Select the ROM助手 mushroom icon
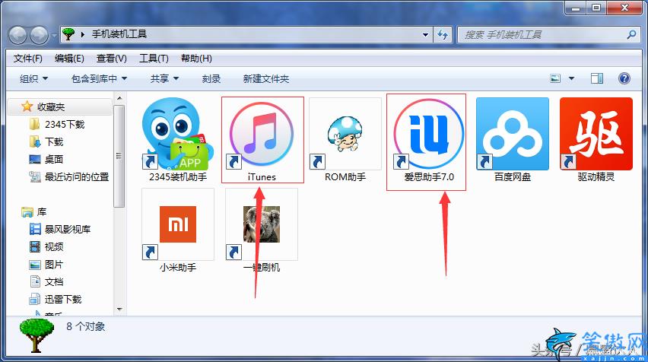This screenshot has width=648, height=362. (x=345, y=134)
